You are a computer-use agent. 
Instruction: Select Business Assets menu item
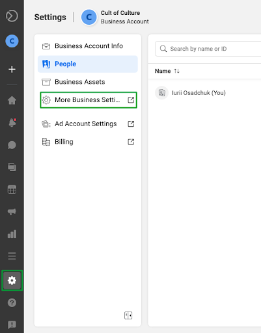point(88,82)
